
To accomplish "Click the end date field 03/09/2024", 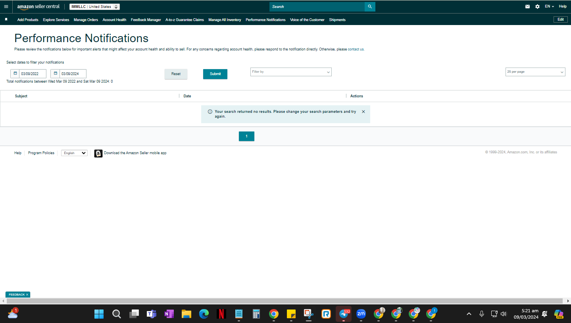I will 73,73.
